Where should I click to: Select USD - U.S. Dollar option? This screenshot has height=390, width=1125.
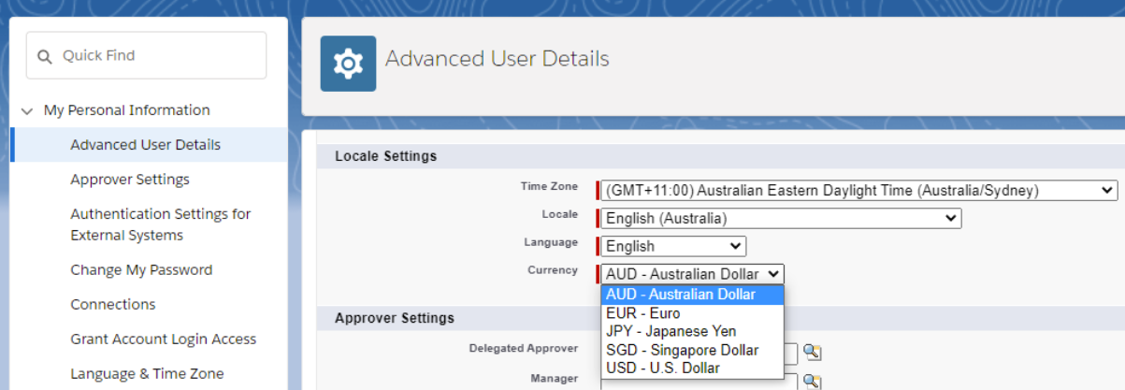point(692,368)
